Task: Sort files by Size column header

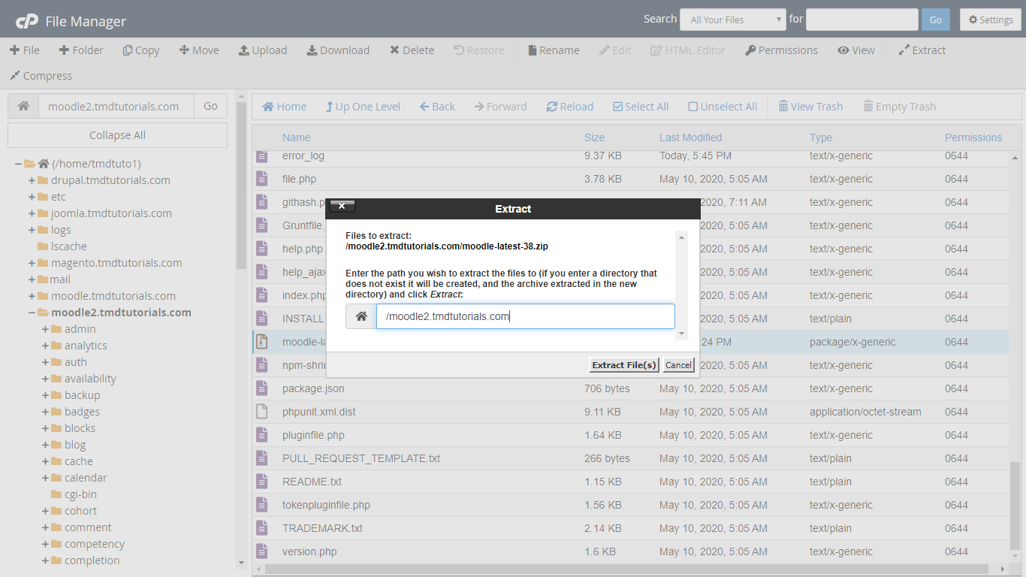Action: pyautogui.click(x=594, y=137)
